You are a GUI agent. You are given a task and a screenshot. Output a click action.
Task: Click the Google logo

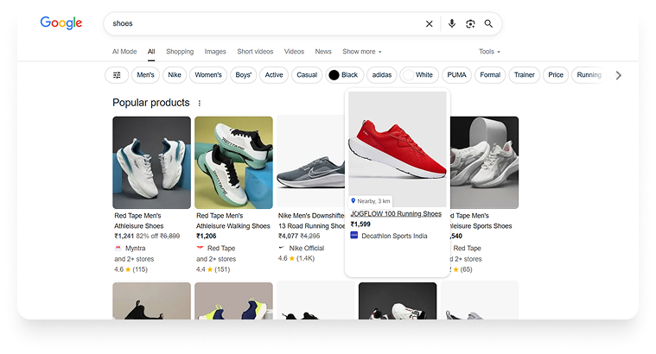click(x=61, y=22)
